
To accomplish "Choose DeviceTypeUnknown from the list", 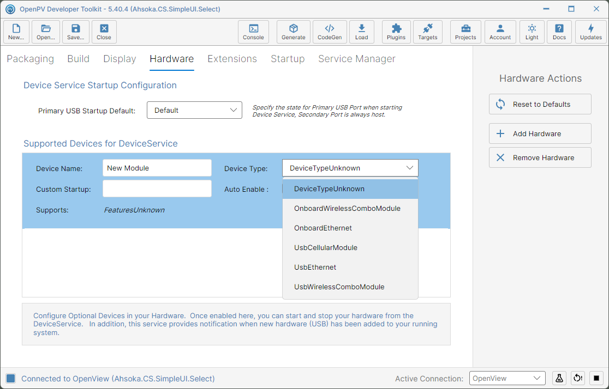I will [350, 189].
